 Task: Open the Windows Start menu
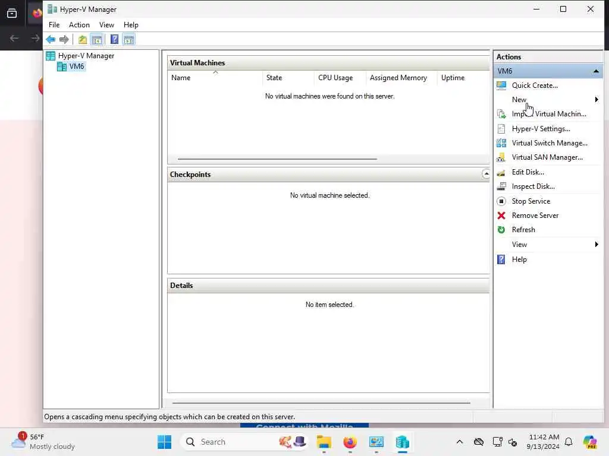(164, 442)
